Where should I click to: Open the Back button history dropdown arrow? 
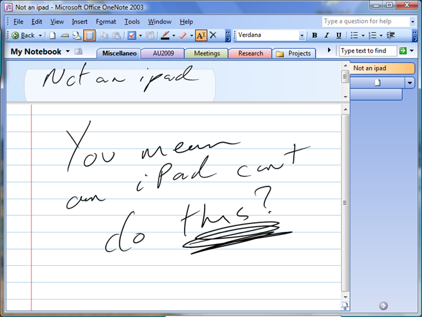(41, 35)
